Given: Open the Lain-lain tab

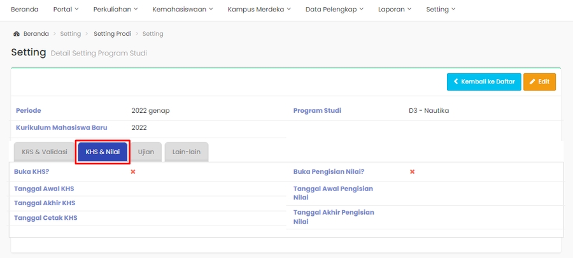Looking at the screenshot, I should click(187, 152).
